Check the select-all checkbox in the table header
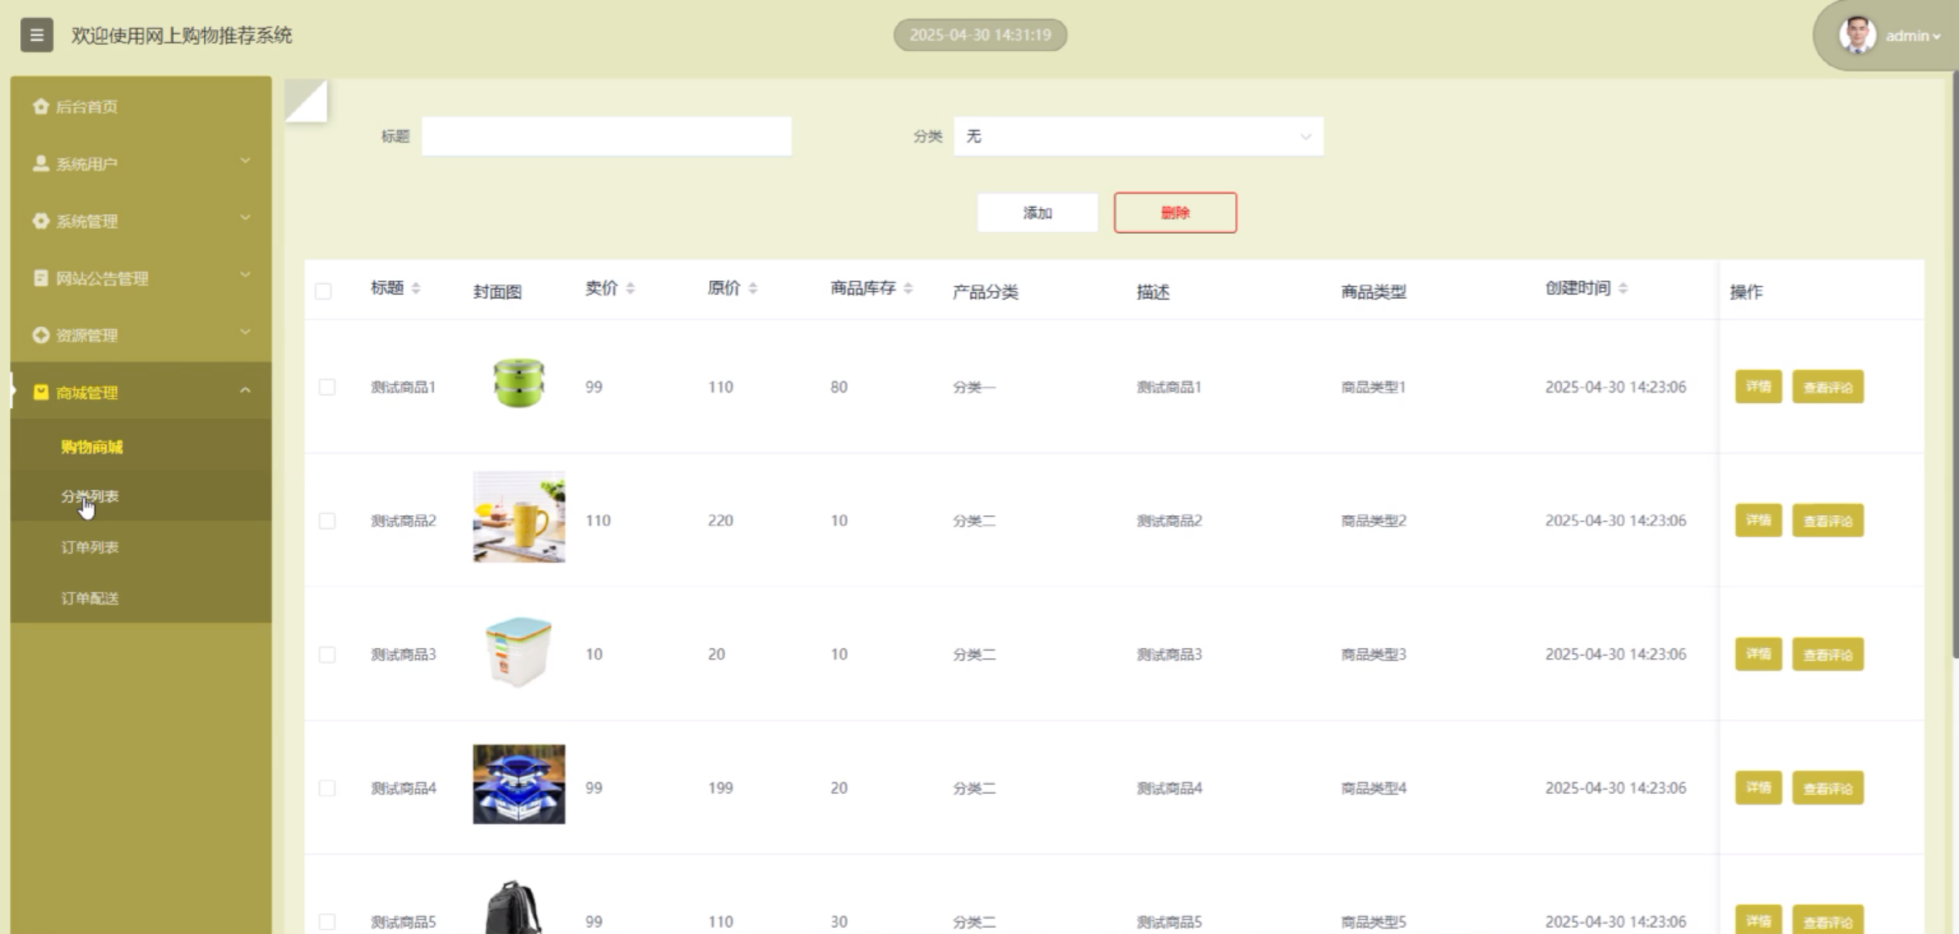 (x=324, y=292)
